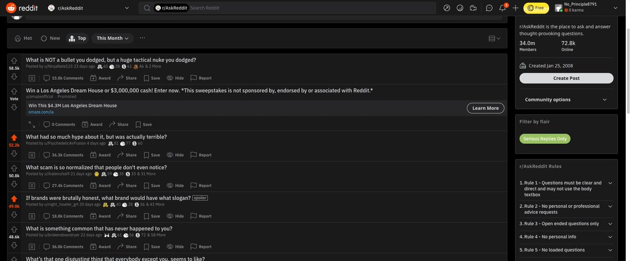This screenshot has width=630, height=261.
Task: Award the tactical nuke dodged post
Action: click(x=100, y=78)
